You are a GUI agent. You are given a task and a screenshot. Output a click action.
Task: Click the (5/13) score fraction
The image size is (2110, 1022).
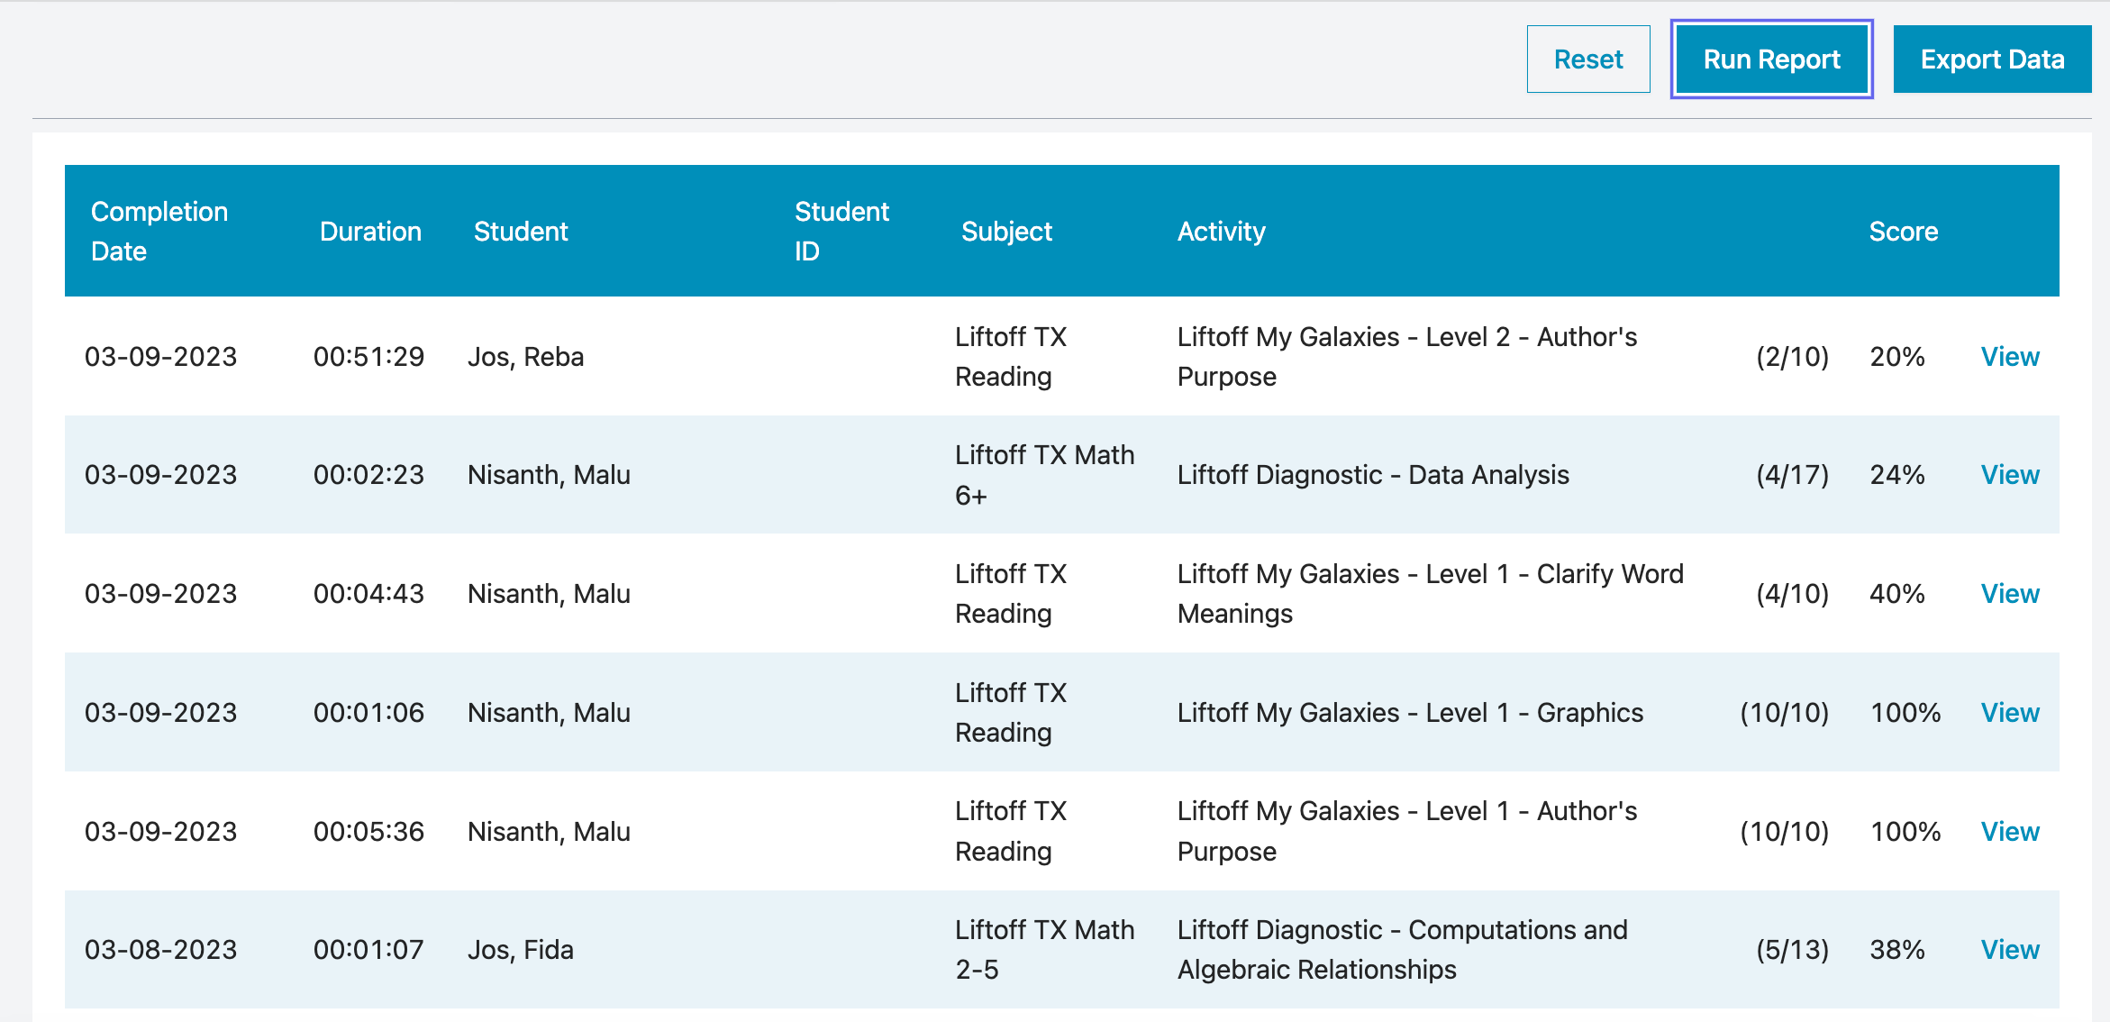click(1793, 950)
